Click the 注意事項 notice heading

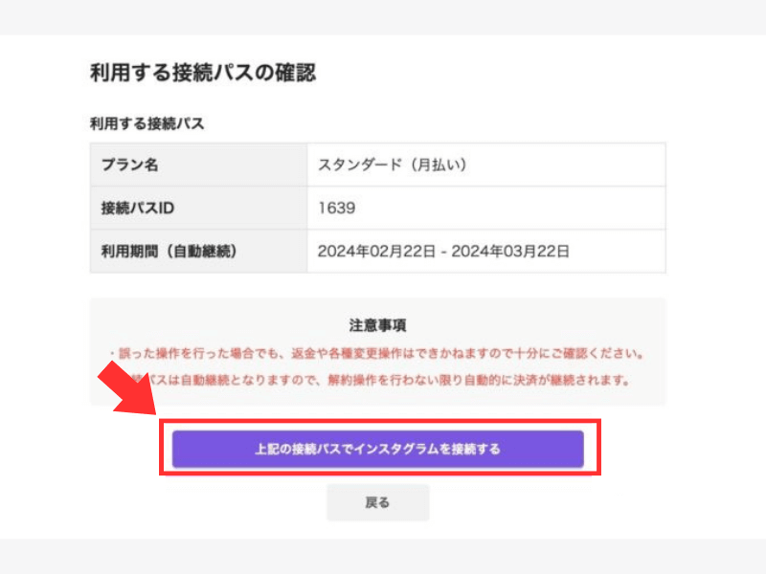coord(378,324)
